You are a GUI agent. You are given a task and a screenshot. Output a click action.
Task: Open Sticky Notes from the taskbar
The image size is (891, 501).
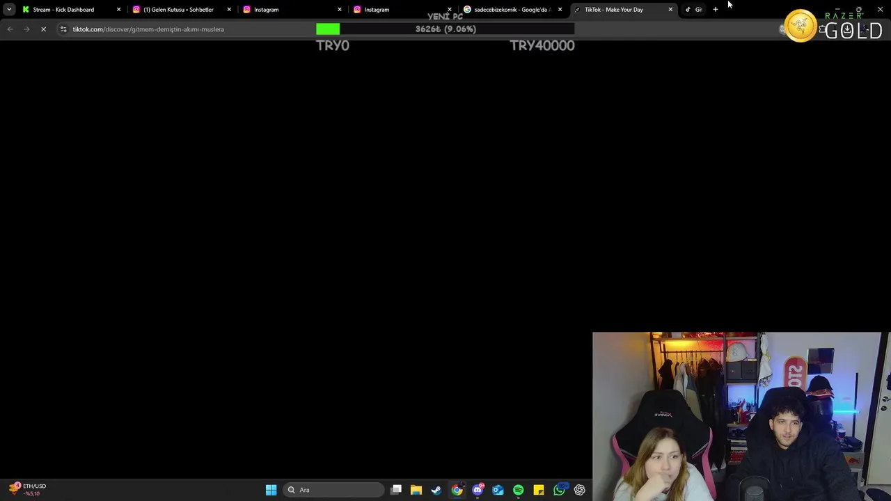pyautogui.click(x=539, y=490)
